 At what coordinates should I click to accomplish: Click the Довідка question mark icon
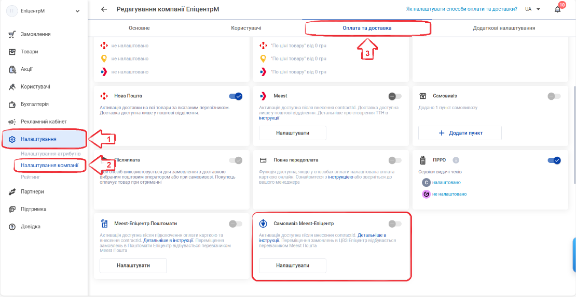12,227
